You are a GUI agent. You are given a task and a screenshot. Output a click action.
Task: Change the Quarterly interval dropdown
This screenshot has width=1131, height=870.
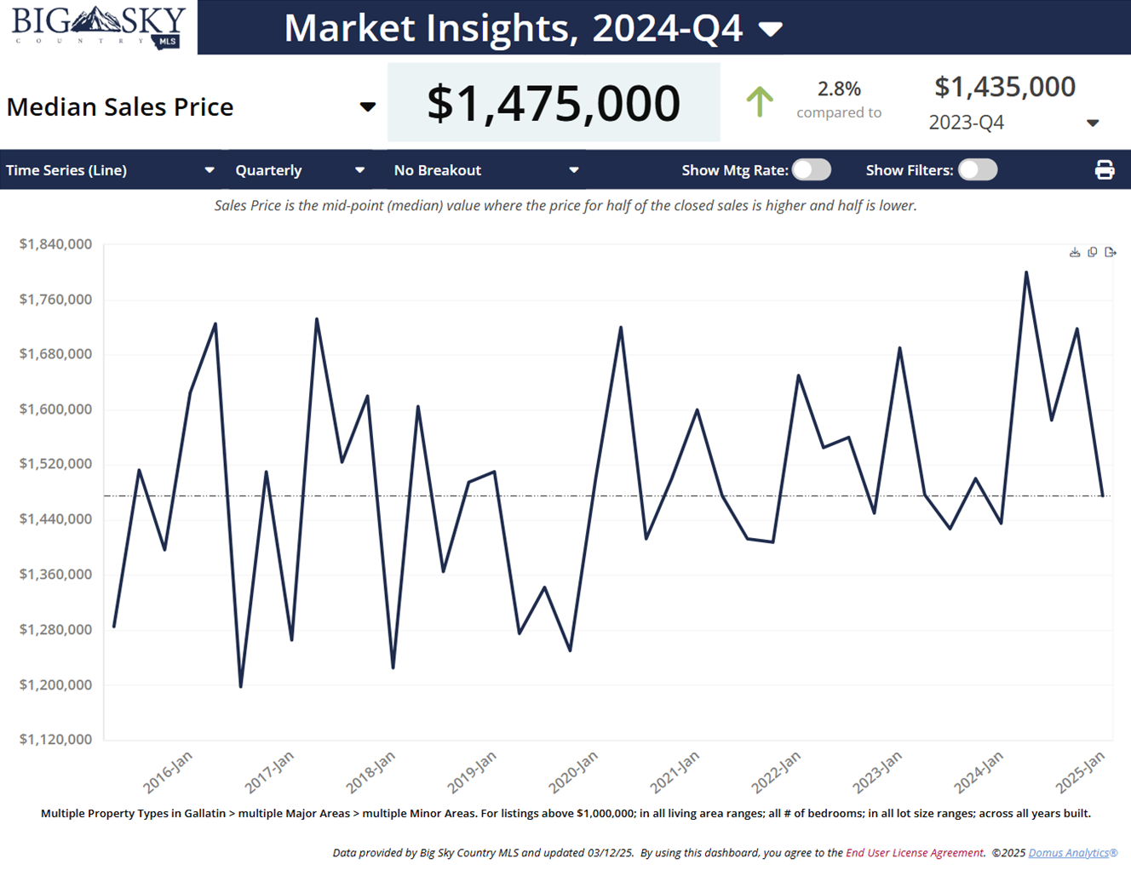(x=359, y=170)
